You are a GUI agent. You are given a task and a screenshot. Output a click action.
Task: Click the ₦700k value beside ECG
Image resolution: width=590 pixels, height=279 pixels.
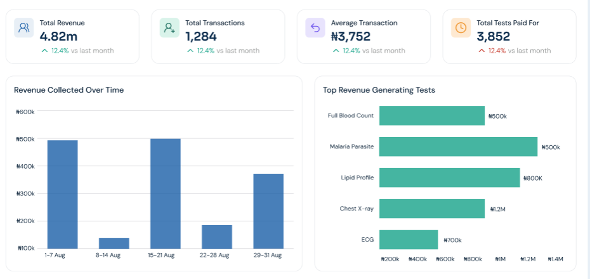pyautogui.click(x=453, y=240)
